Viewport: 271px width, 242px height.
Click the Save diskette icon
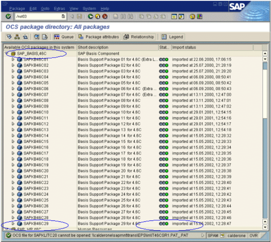click(79, 16)
